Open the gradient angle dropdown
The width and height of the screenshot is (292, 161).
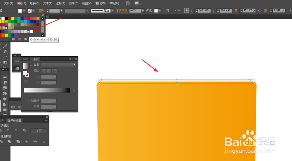[55, 77]
